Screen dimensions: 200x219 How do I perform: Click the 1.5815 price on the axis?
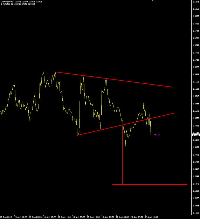pyautogui.click(x=196, y=23)
